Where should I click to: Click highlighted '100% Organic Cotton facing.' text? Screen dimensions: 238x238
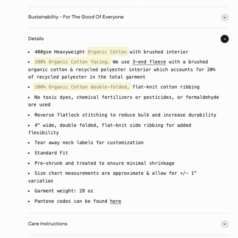pyautogui.click(x=72, y=62)
